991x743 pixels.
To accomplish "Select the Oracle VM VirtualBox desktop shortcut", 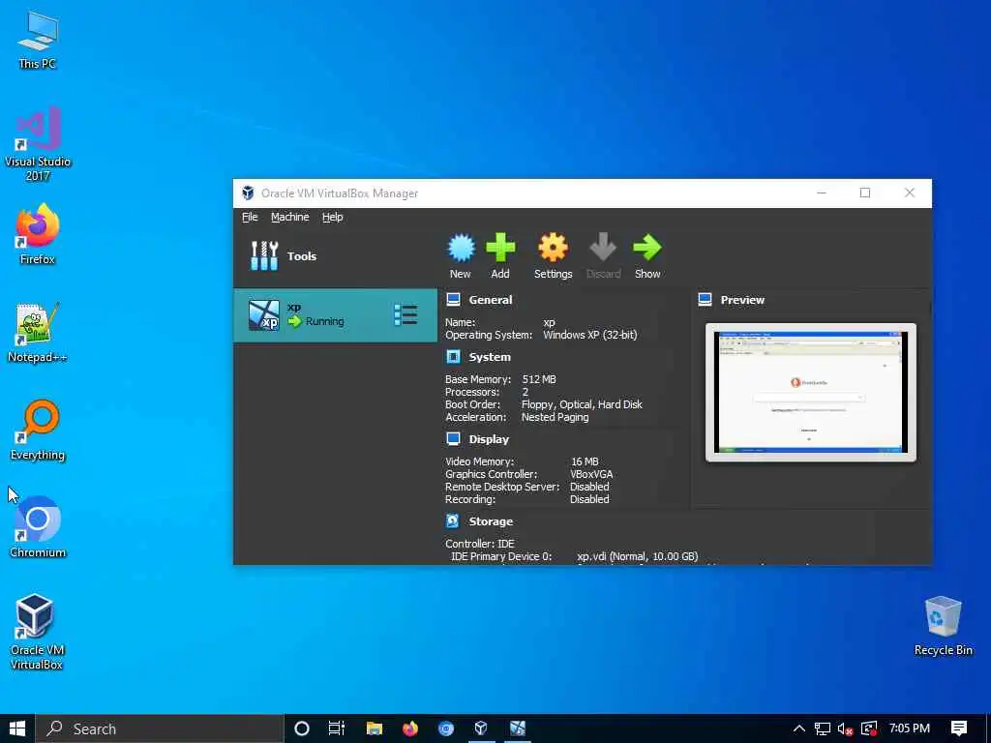I will tap(37, 632).
